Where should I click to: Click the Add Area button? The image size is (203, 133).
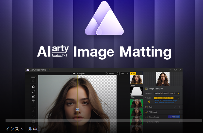coord(174,117)
